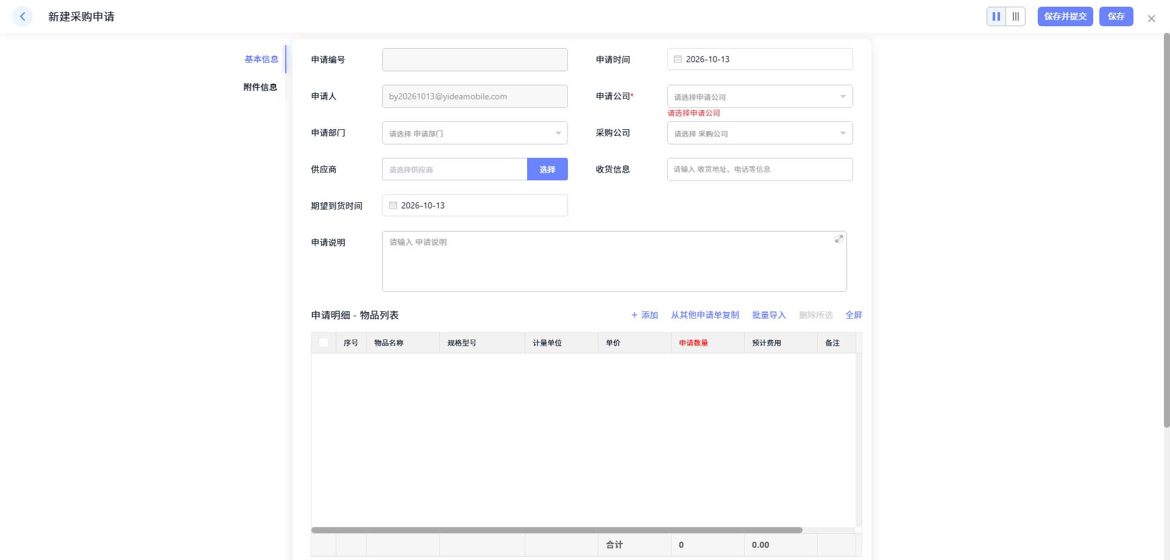Click the plus 添加 item link

point(645,315)
